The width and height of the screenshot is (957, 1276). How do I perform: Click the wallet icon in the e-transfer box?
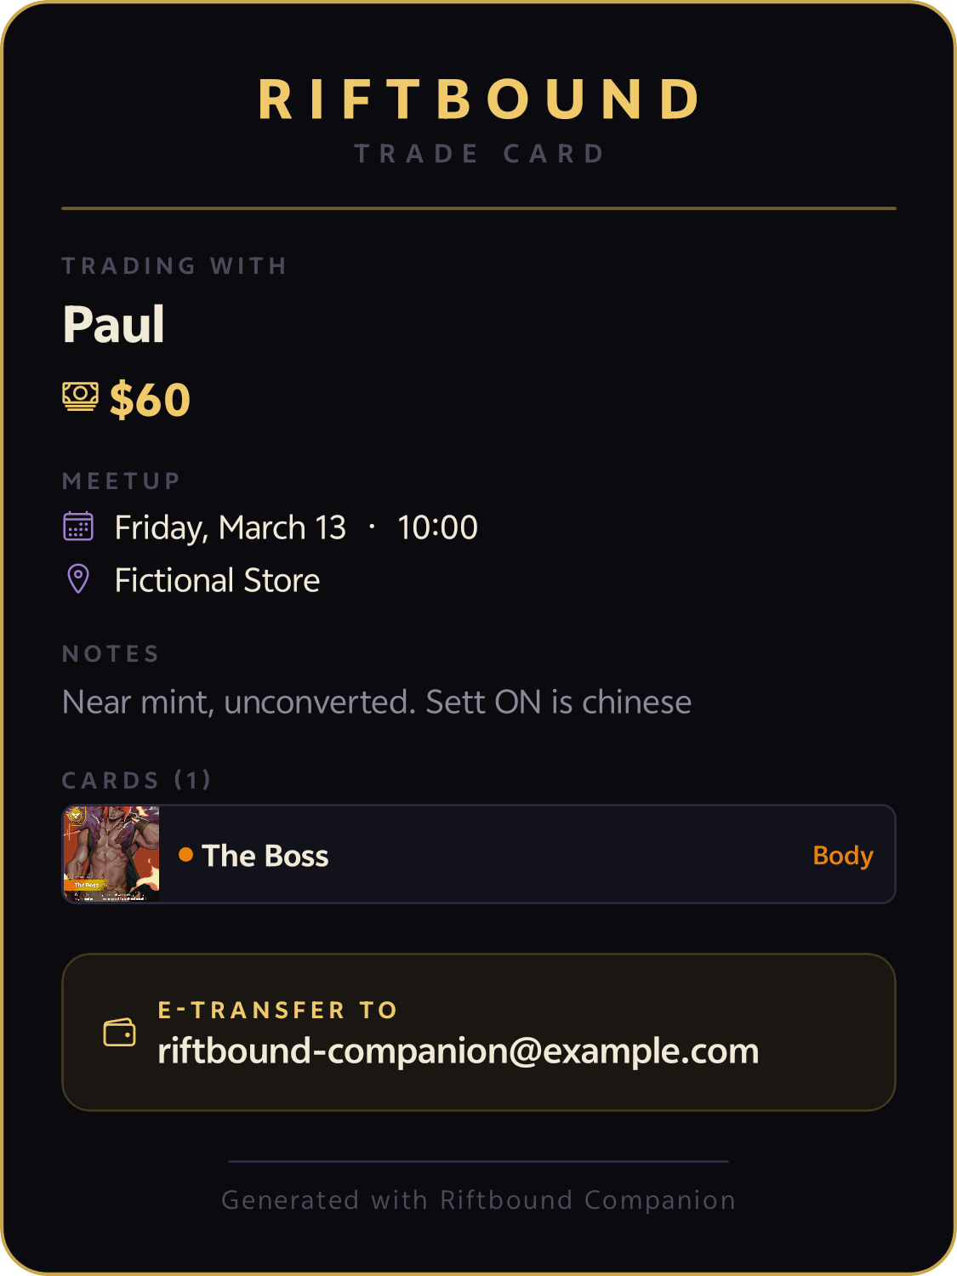119,1033
